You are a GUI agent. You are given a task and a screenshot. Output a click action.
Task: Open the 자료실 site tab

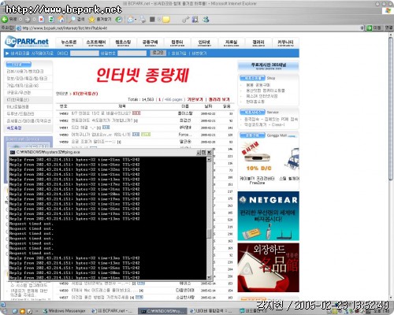click(x=231, y=43)
